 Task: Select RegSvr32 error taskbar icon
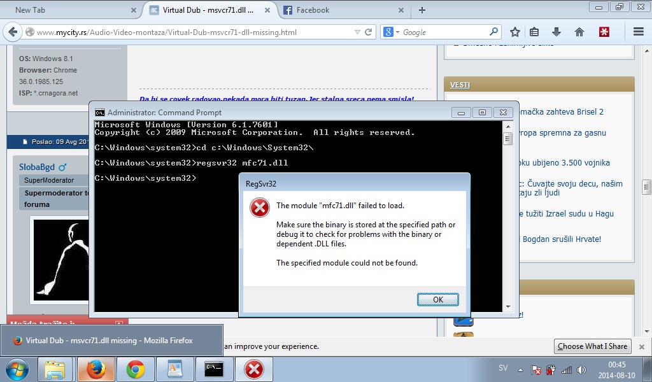coord(253,369)
